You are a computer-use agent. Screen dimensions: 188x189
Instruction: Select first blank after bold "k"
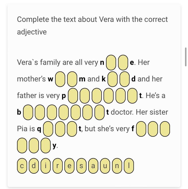(x=113, y=79)
